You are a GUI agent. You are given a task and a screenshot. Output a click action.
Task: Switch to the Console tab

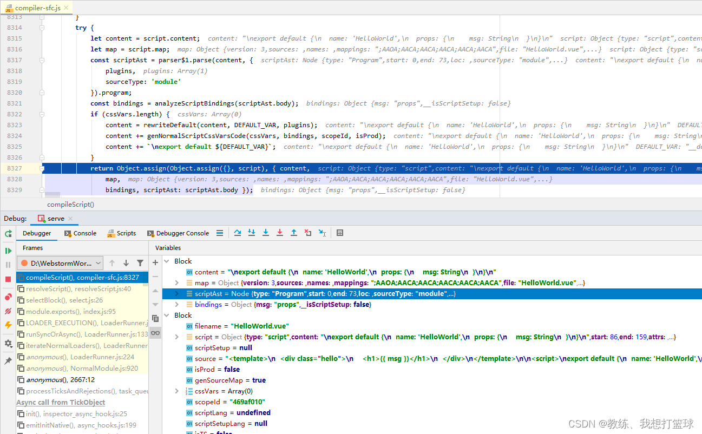pyautogui.click(x=80, y=233)
